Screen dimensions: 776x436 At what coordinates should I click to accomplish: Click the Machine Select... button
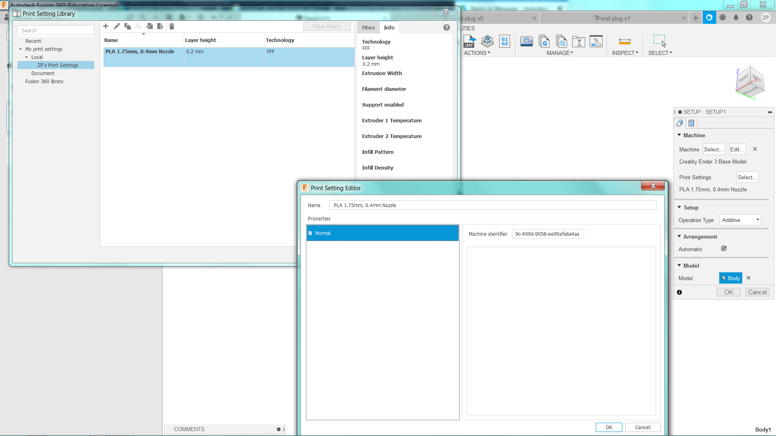[714, 149]
